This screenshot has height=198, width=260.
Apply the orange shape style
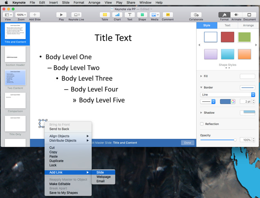pyautogui.click(x=244, y=54)
